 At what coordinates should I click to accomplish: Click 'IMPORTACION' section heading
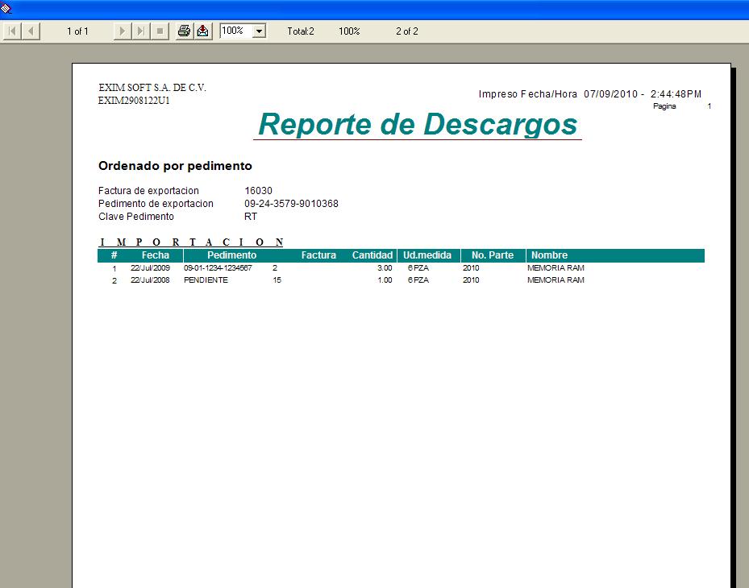(x=191, y=242)
